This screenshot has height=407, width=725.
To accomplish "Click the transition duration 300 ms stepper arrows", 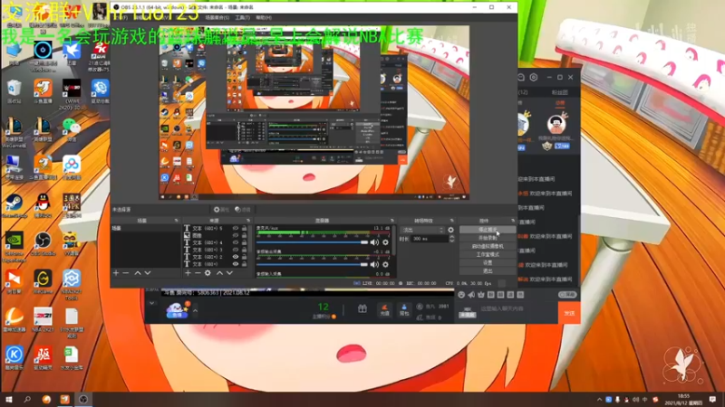I will click(451, 239).
